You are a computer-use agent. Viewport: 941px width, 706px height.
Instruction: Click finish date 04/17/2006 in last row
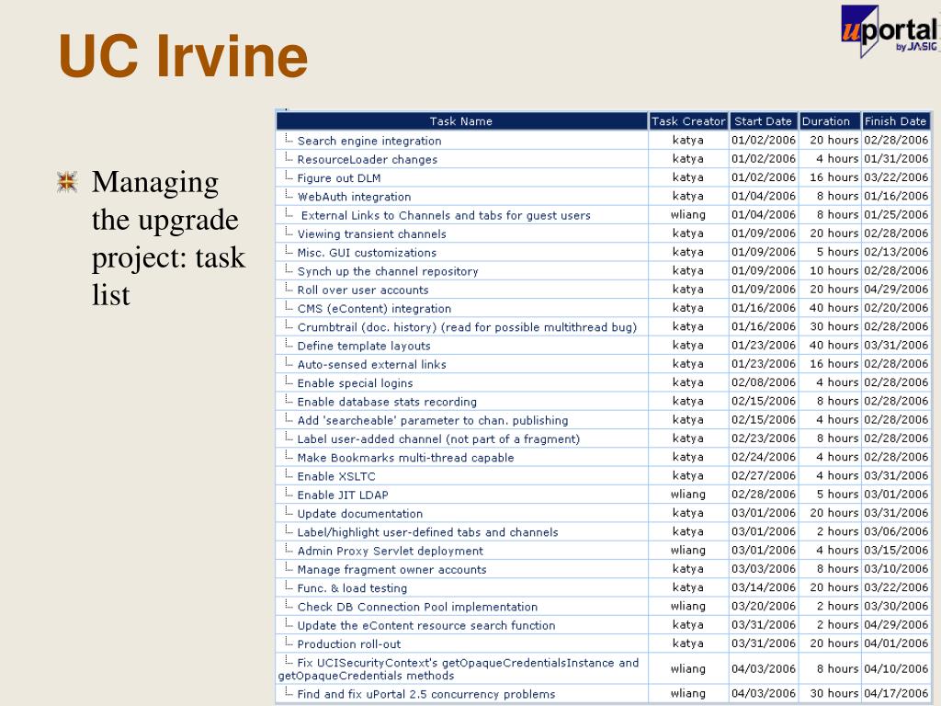coord(896,693)
